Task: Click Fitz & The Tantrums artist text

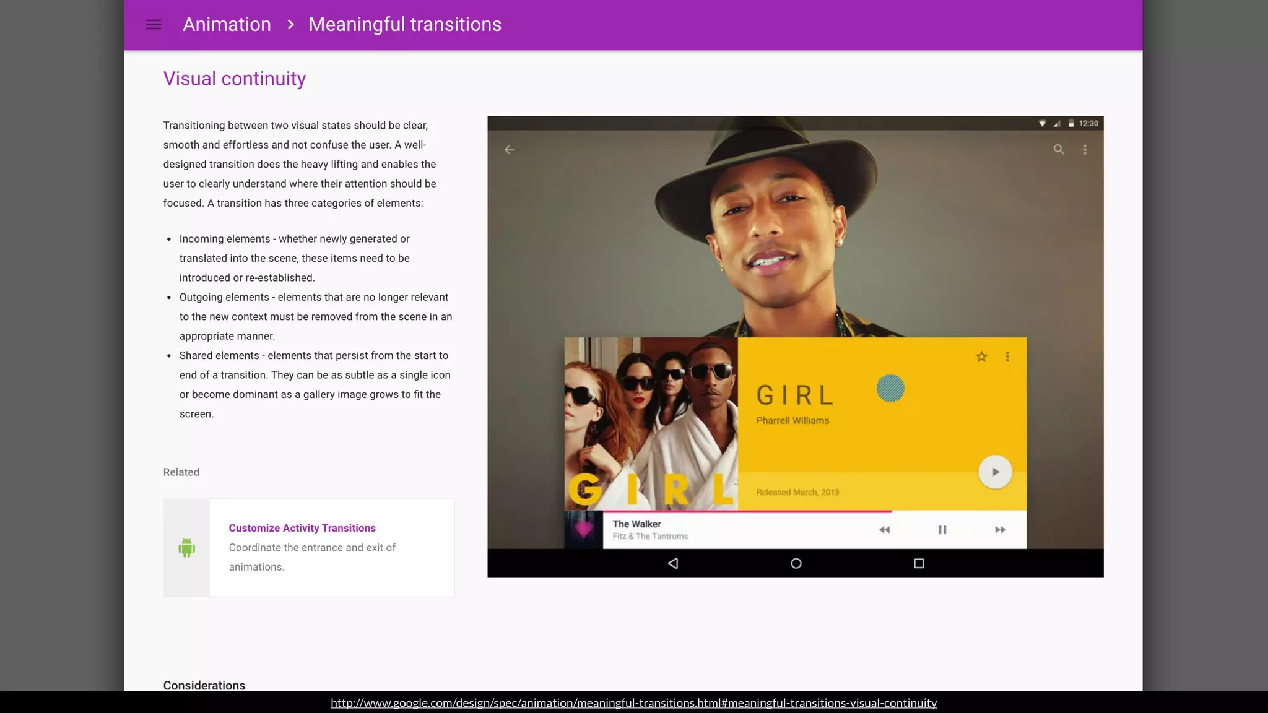Action: click(650, 536)
